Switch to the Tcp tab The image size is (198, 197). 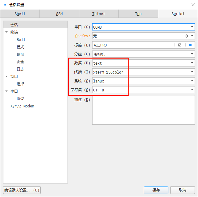[x=138, y=14]
